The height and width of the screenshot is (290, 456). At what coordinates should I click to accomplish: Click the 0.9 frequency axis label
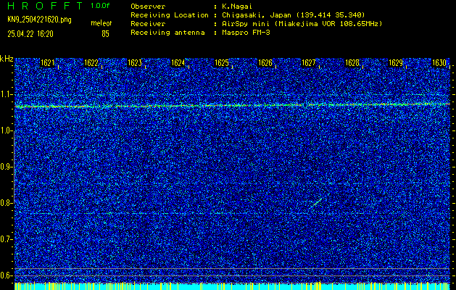click(x=6, y=167)
